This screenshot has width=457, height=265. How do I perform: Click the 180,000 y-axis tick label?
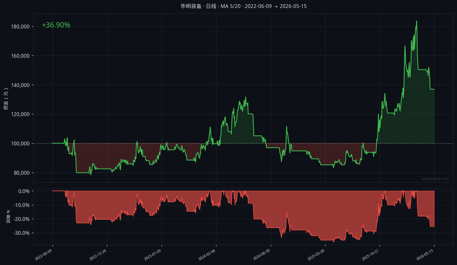tap(20, 27)
